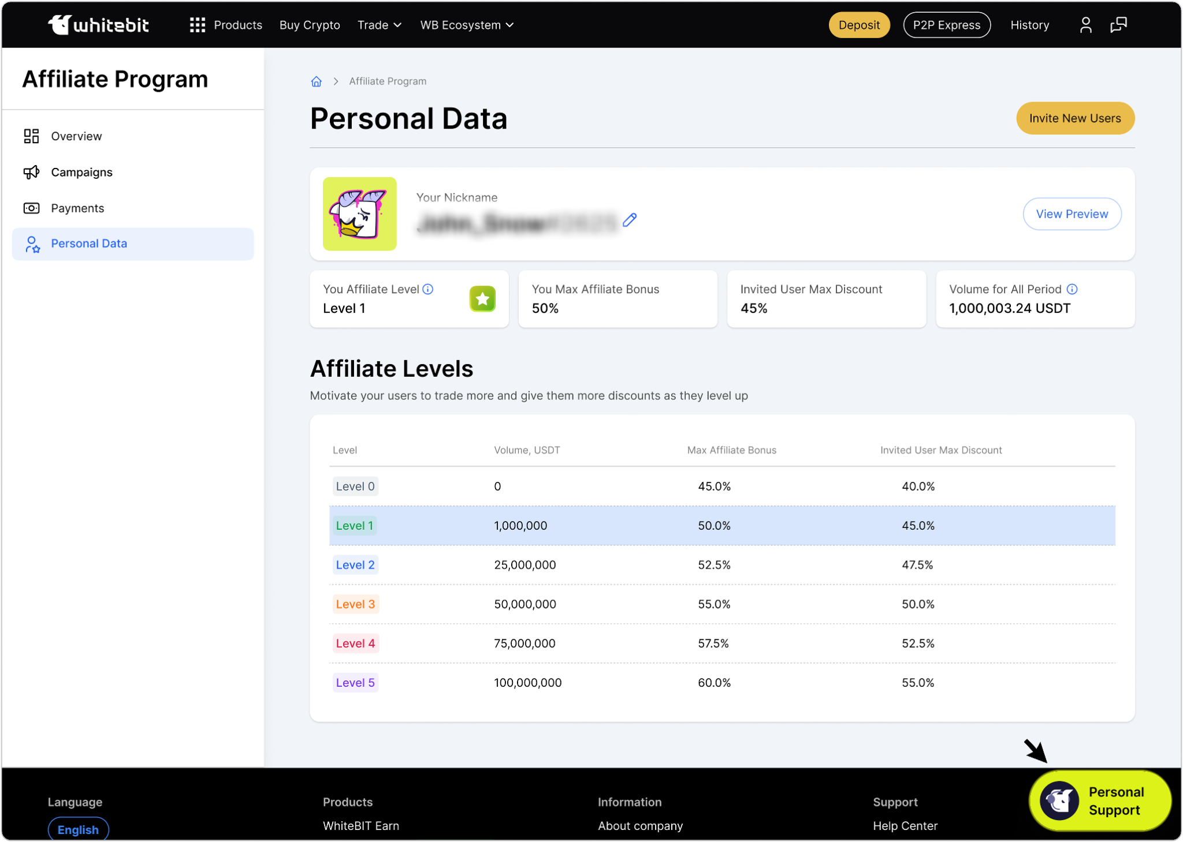Go to Campaigns in the sidebar
Viewport: 1183px width, 842px height.
pyautogui.click(x=81, y=172)
